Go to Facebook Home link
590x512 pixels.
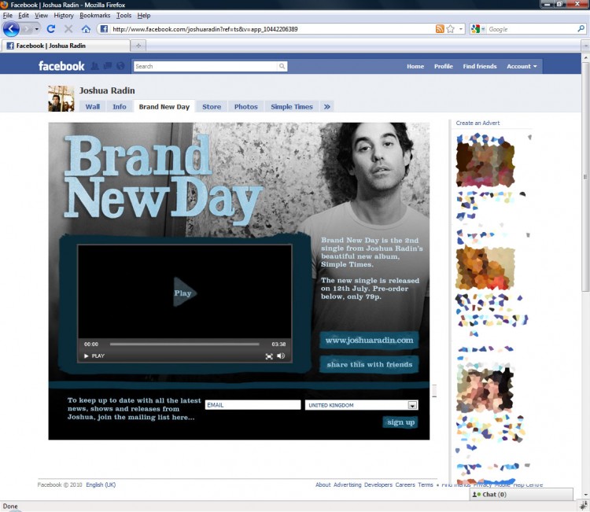pyautogui.click(x=415, y=66)
